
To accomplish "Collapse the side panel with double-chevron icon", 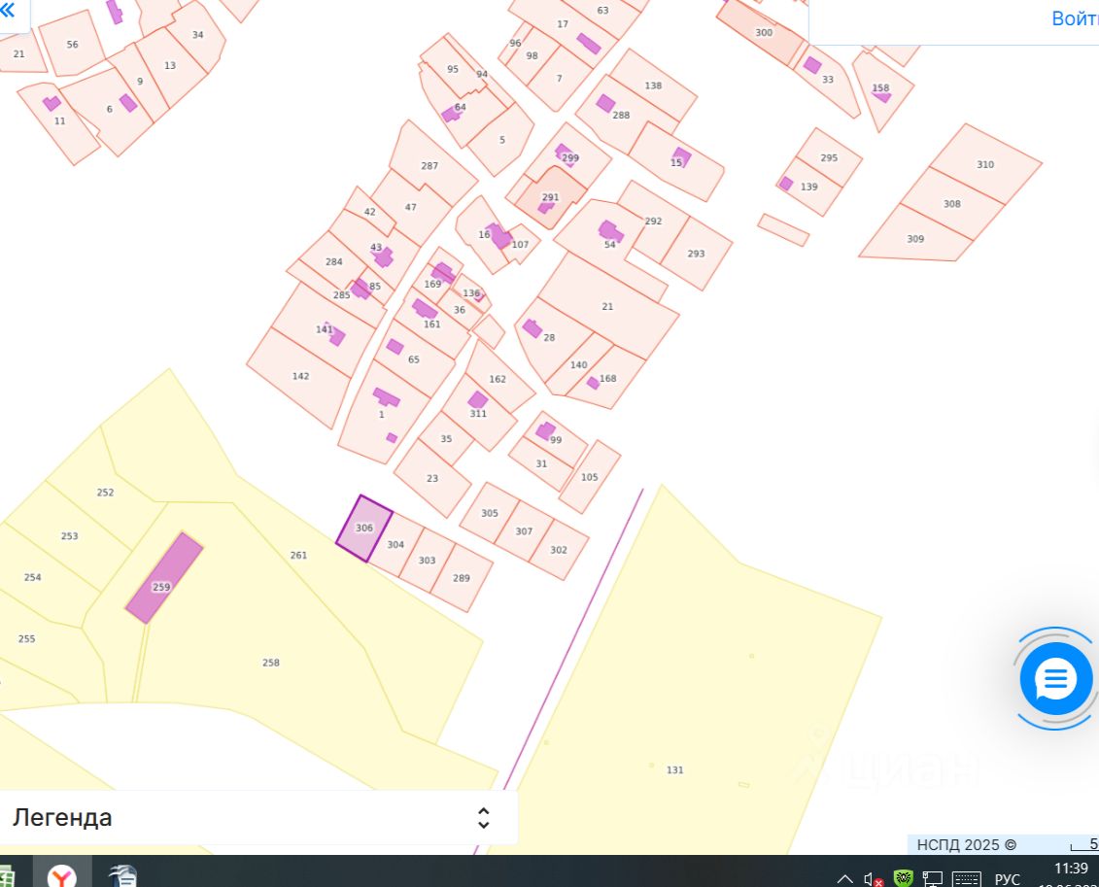I will point(8,10).
